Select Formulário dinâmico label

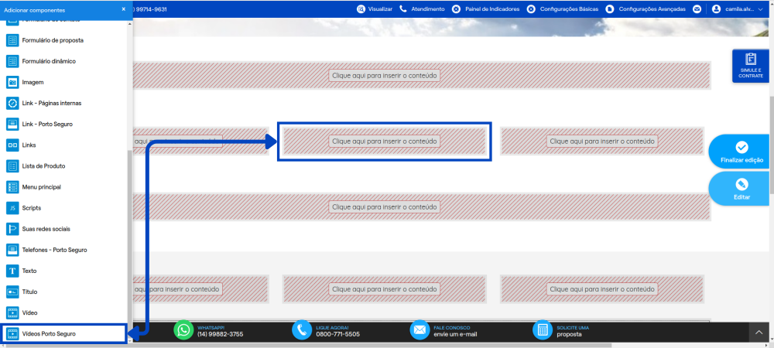(x=49, y=61)
